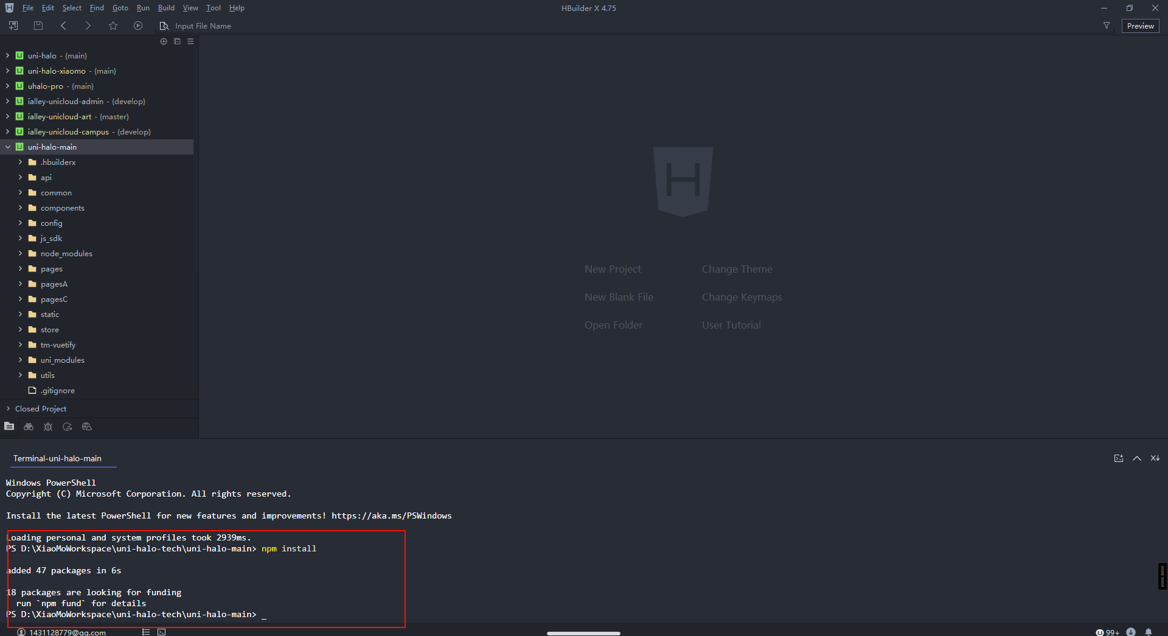1168x636 pixels.
Task: Open the File menu
Action: tap(28, 8)
